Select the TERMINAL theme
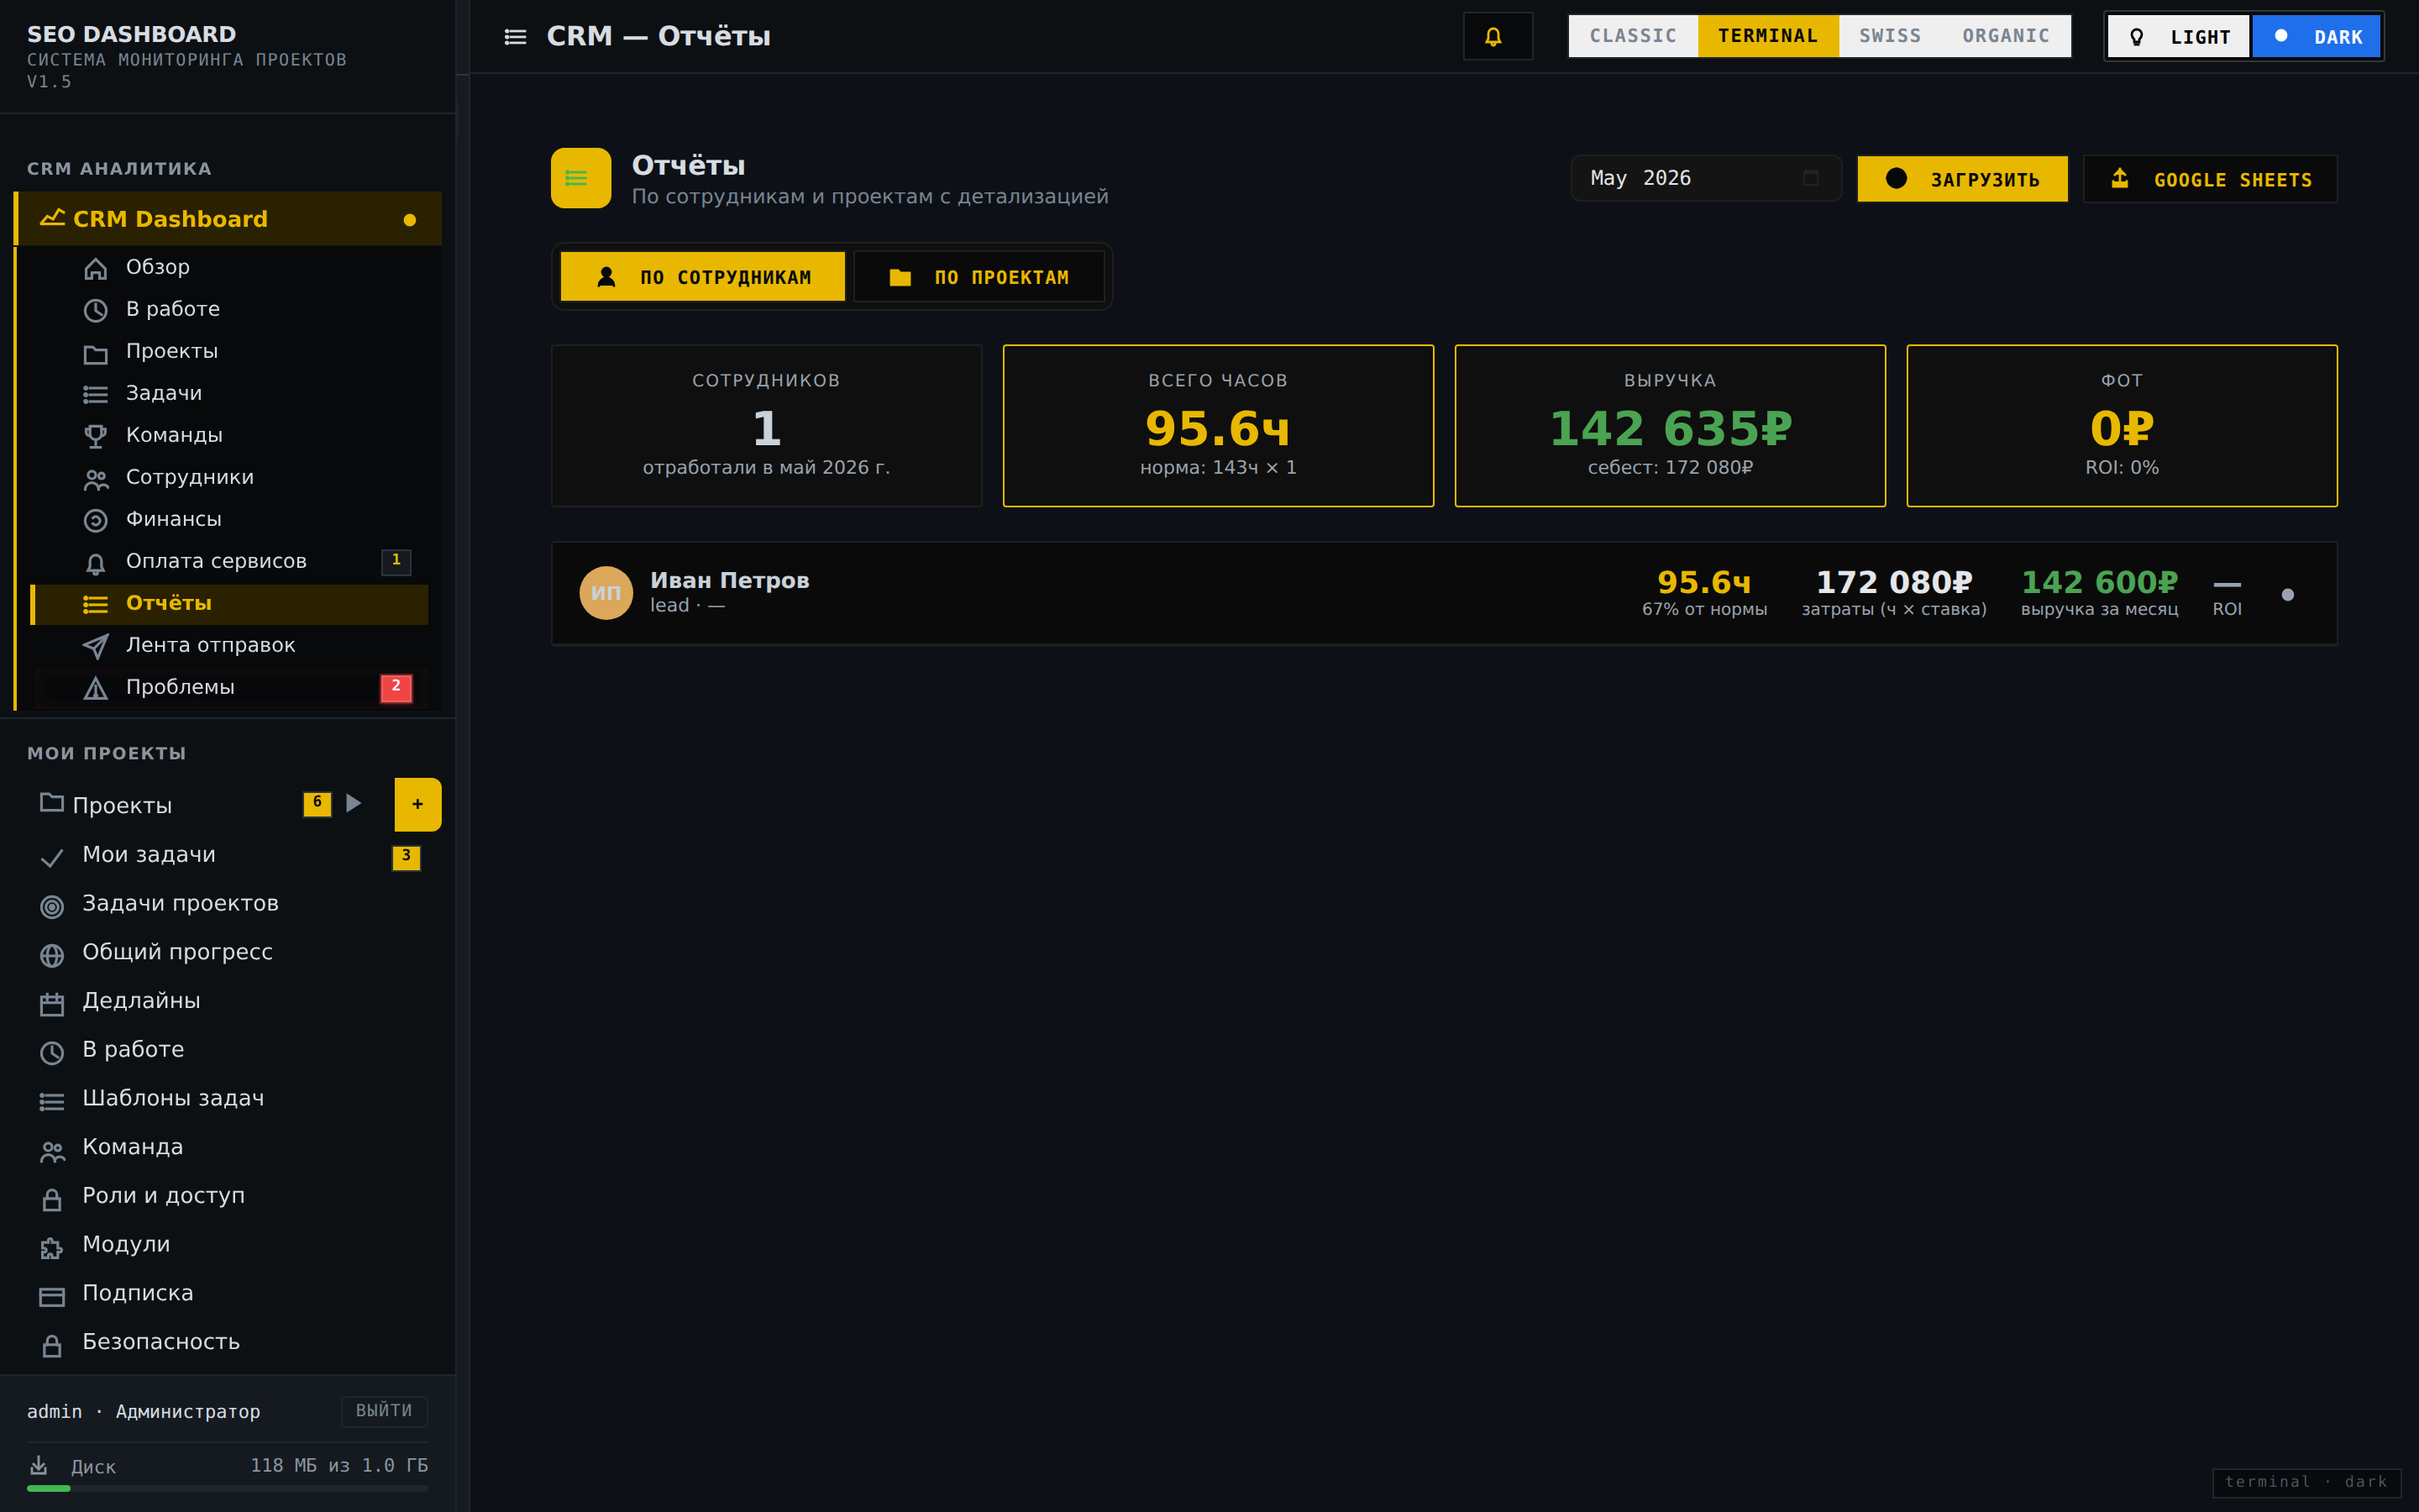2419x1512 pixels. click(1768, 36)
